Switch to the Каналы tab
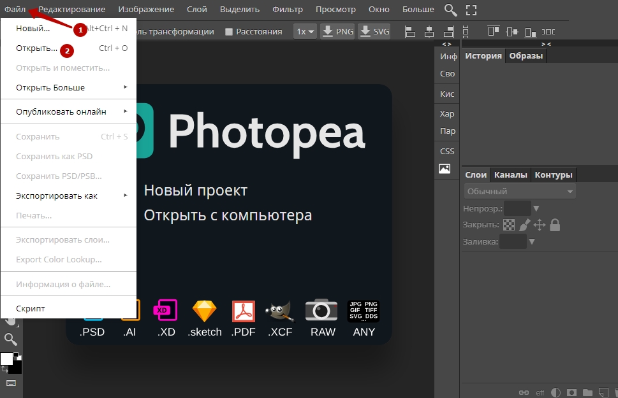The height and width of the screenshot is (398, 618). pos(511,174)
